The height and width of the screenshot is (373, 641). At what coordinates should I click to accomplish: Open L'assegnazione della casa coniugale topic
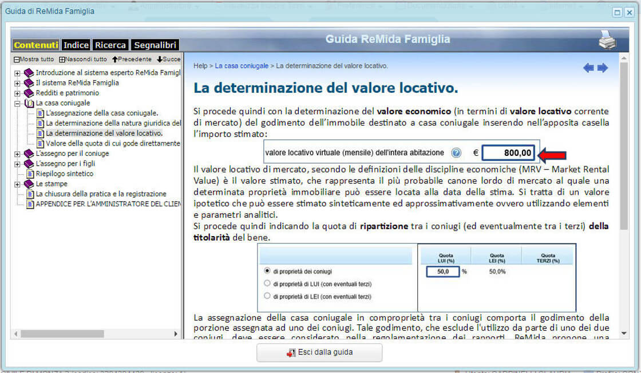coord(102,113)
